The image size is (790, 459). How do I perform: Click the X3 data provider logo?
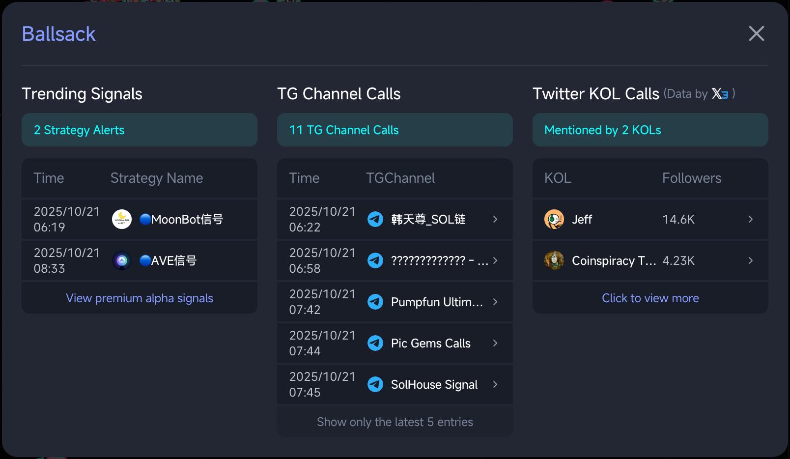click(x=720, y=93)
